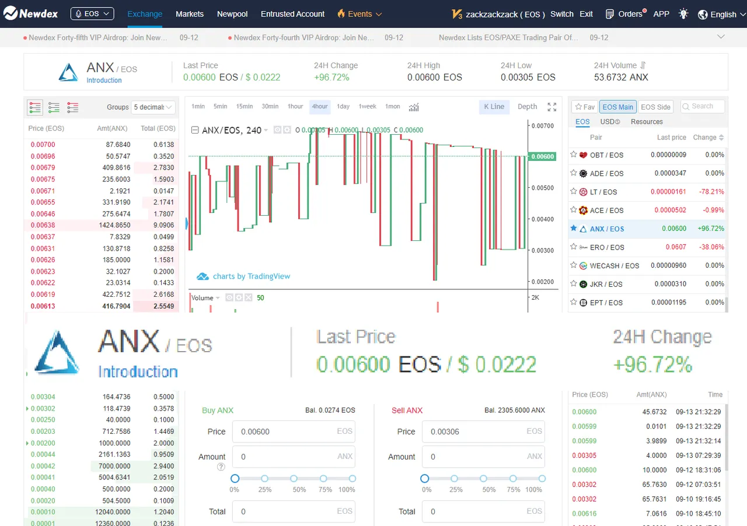
Task: Unfavorite the ANX / EOS pair star
Action: (574, 229)
